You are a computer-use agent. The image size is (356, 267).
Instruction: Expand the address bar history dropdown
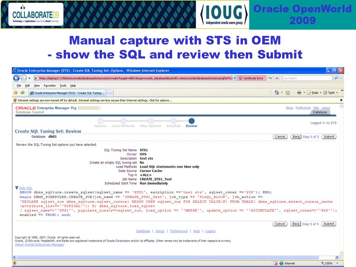coord(235,78)
